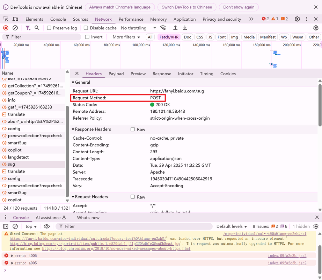Open the Response tab
The width and height of the screenshot is (322, 280).
tap(162, 73)
